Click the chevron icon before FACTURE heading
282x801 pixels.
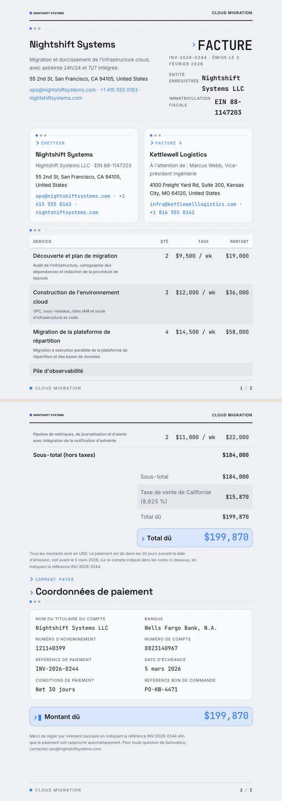pyautogui.click(x=194, y=45)
